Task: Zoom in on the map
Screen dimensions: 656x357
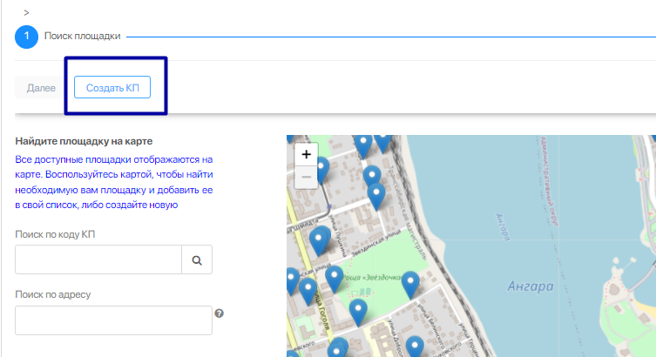Action: pyautogui.click(x=306, y=155)
